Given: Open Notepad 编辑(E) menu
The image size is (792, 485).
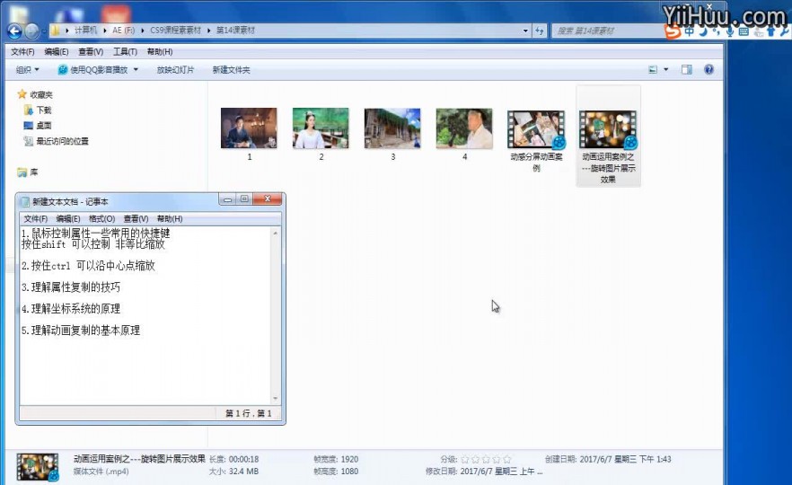Looking at the screenshot, I should pyautogui.click(x=67, y=219).
